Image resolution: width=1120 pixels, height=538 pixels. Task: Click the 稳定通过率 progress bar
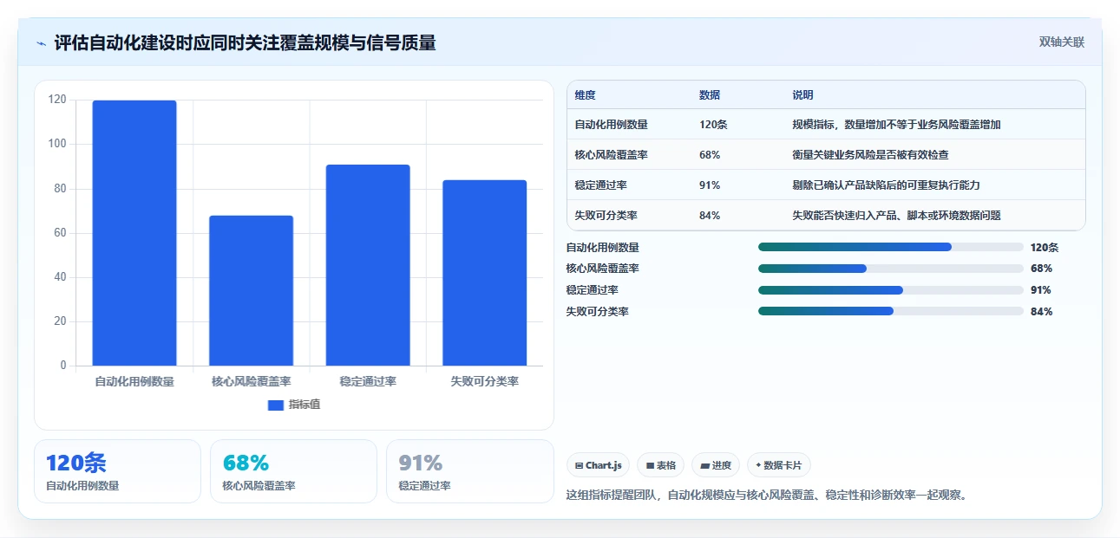pos(891,290)
